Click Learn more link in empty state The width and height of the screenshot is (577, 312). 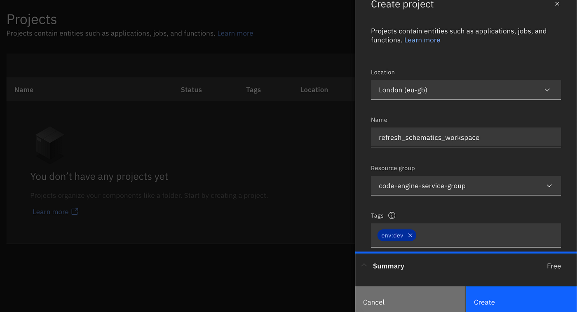(51, 212)
